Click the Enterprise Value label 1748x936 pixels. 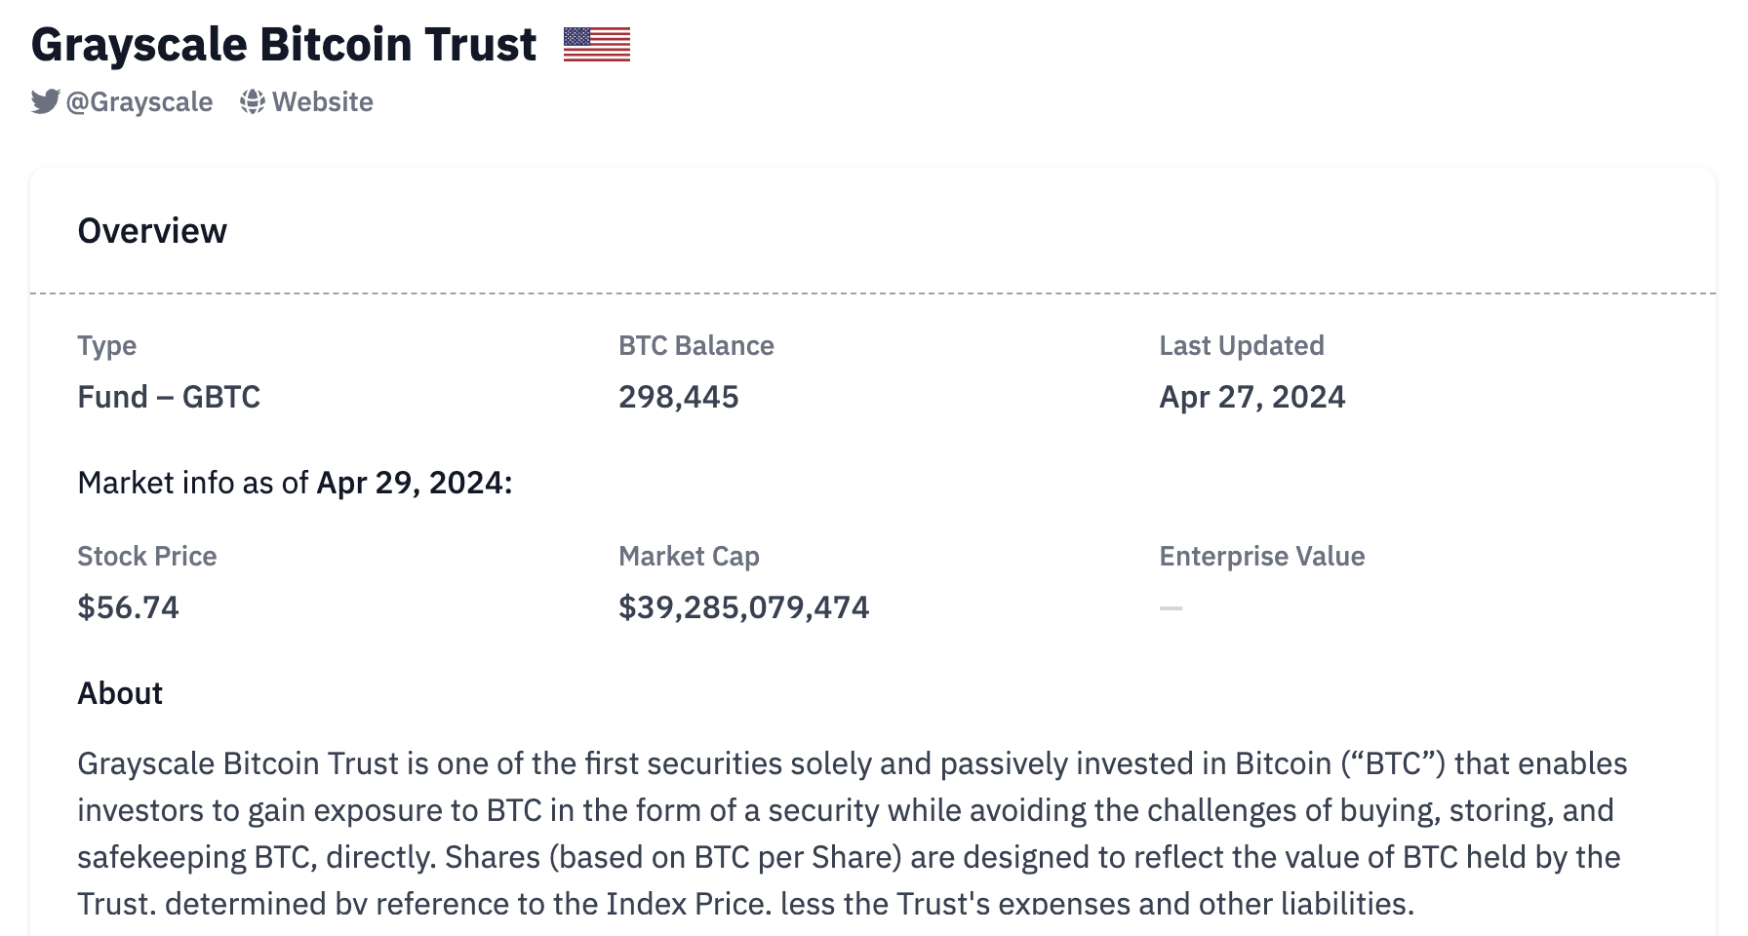point(1261,557)
